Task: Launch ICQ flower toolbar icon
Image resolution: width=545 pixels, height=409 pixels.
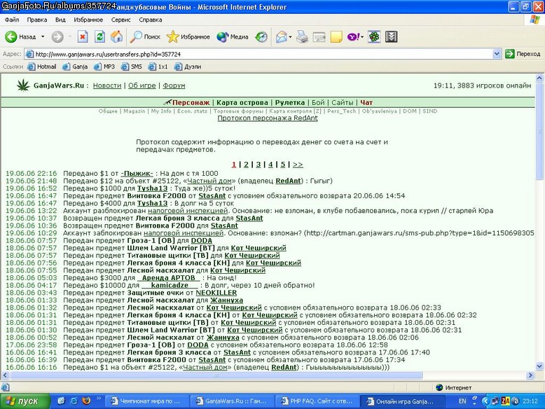Action: pyautogui.click(x=374, y=37)
